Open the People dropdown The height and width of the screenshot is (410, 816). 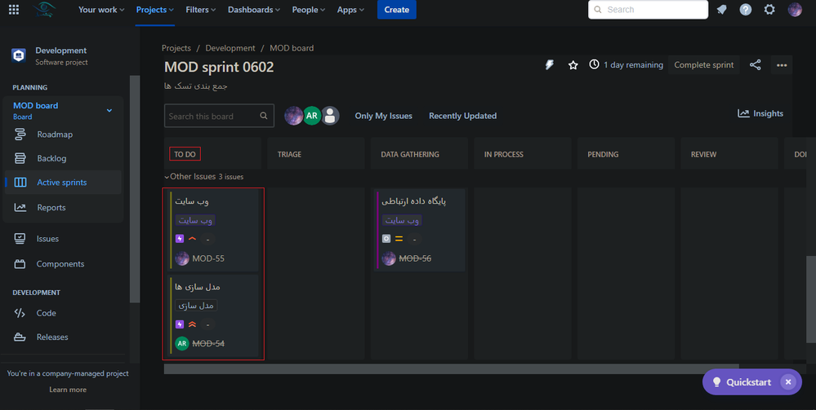coord(309,9)
